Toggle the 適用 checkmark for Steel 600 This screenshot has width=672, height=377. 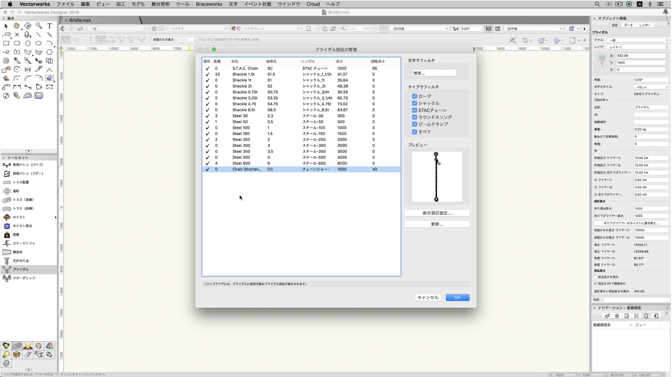click(207, 163)
